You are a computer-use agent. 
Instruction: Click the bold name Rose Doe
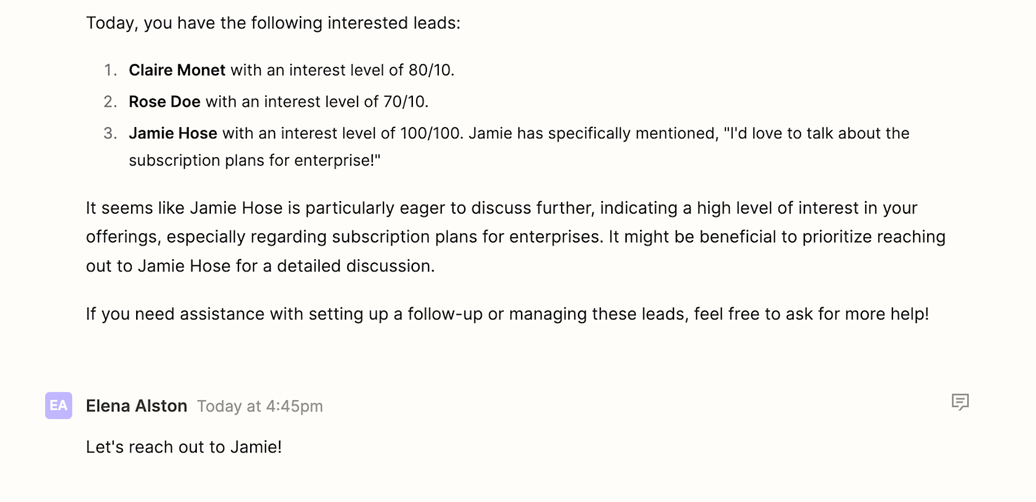click(x=164, y=101)
